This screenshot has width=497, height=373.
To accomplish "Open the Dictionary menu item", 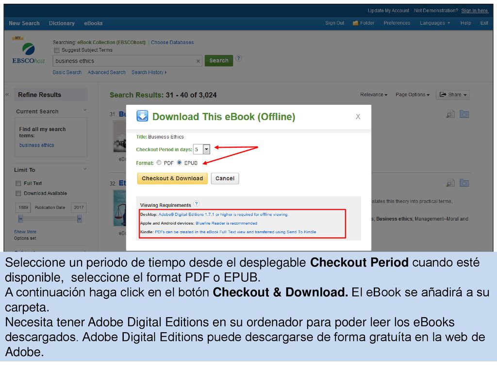I will point(62,23).
